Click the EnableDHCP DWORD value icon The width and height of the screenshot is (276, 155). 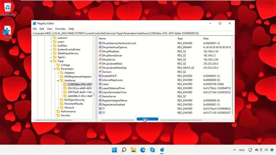100,76
